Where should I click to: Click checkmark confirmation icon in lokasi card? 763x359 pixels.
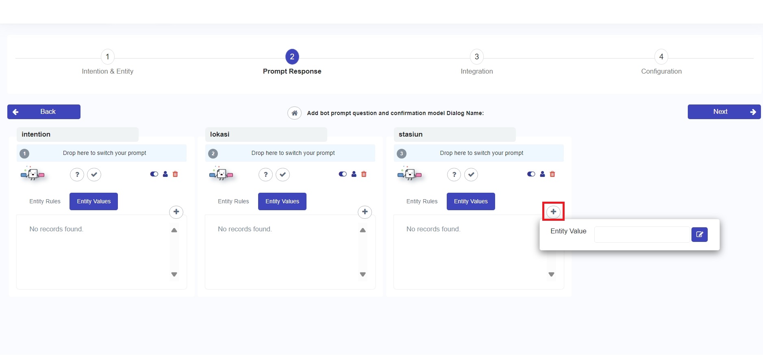click(283, 174)
